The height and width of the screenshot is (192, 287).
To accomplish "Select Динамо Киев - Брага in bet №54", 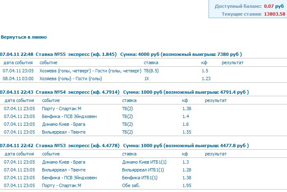I will tap(64, 125).
